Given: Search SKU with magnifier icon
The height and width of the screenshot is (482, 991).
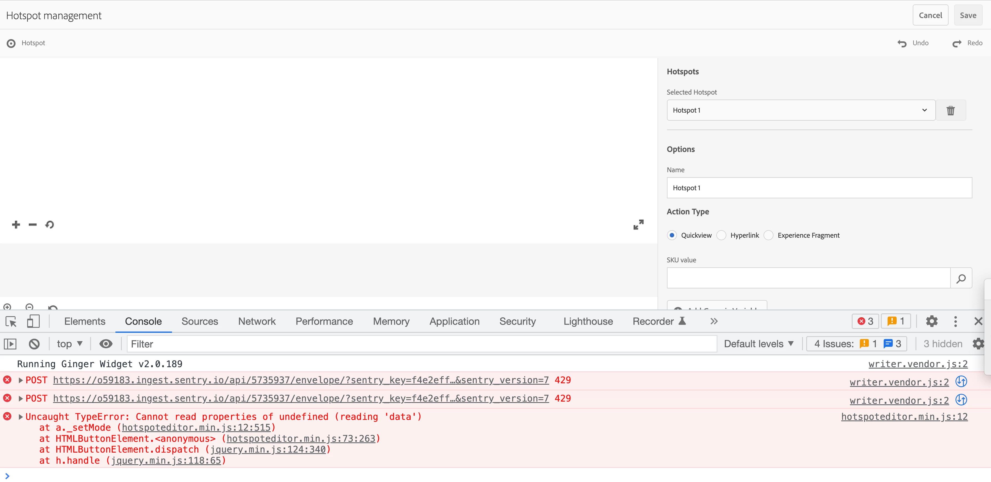Looking at the screenshot, I should pyautogui.click(x=960, y=278).
